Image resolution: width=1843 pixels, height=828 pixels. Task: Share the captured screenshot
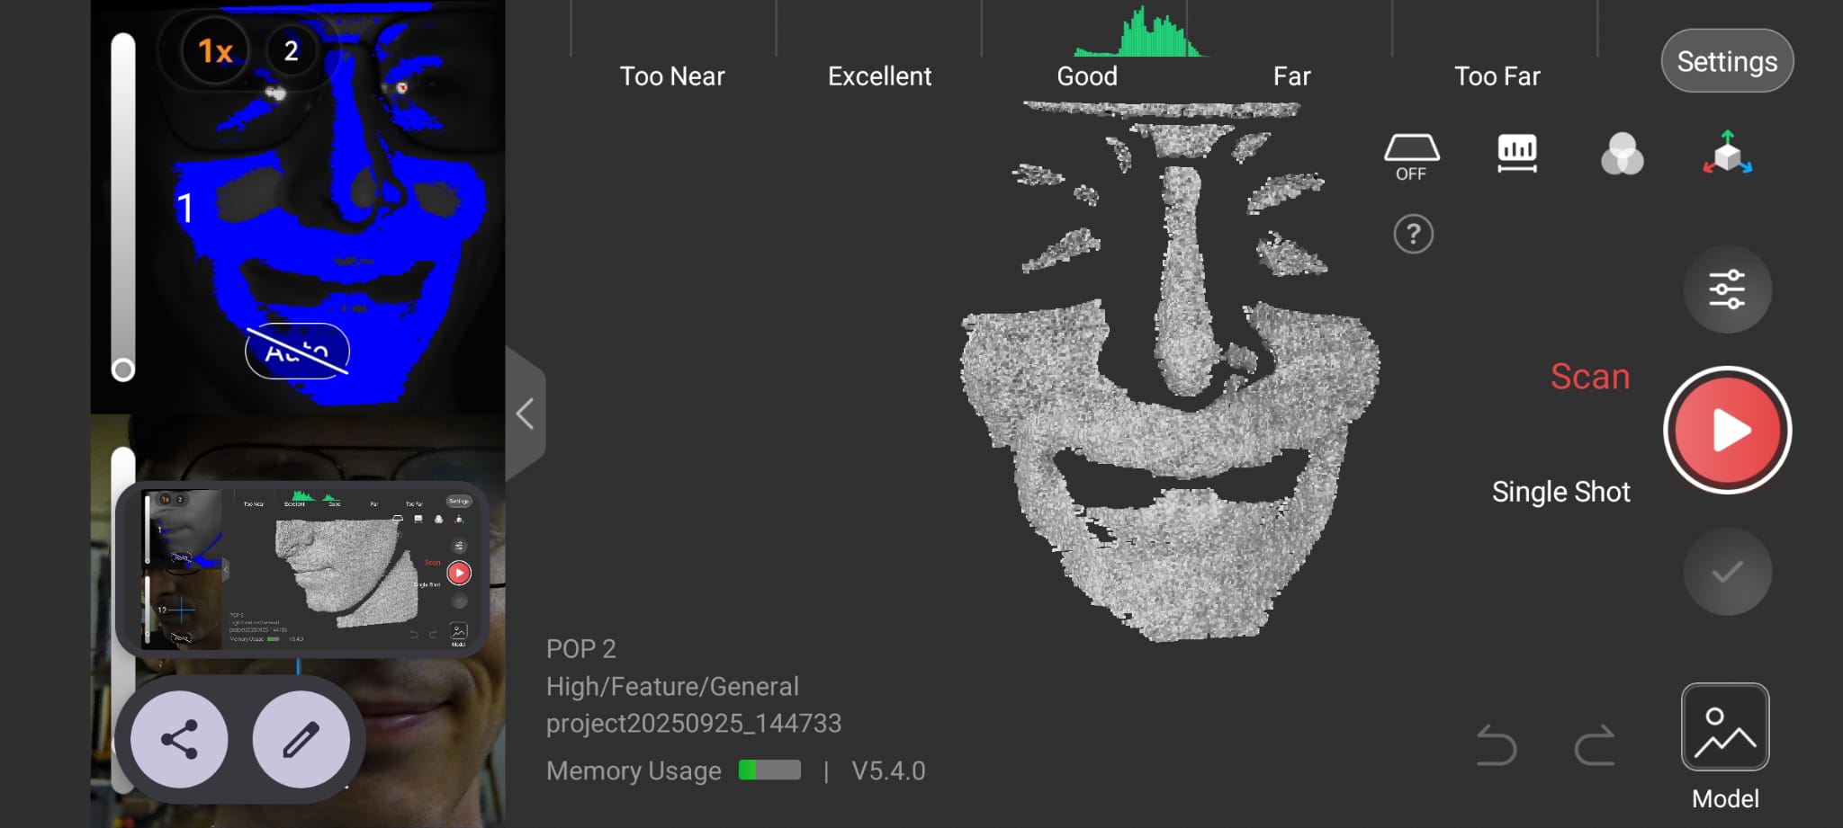pyautogui.click(x=179, y=740)
